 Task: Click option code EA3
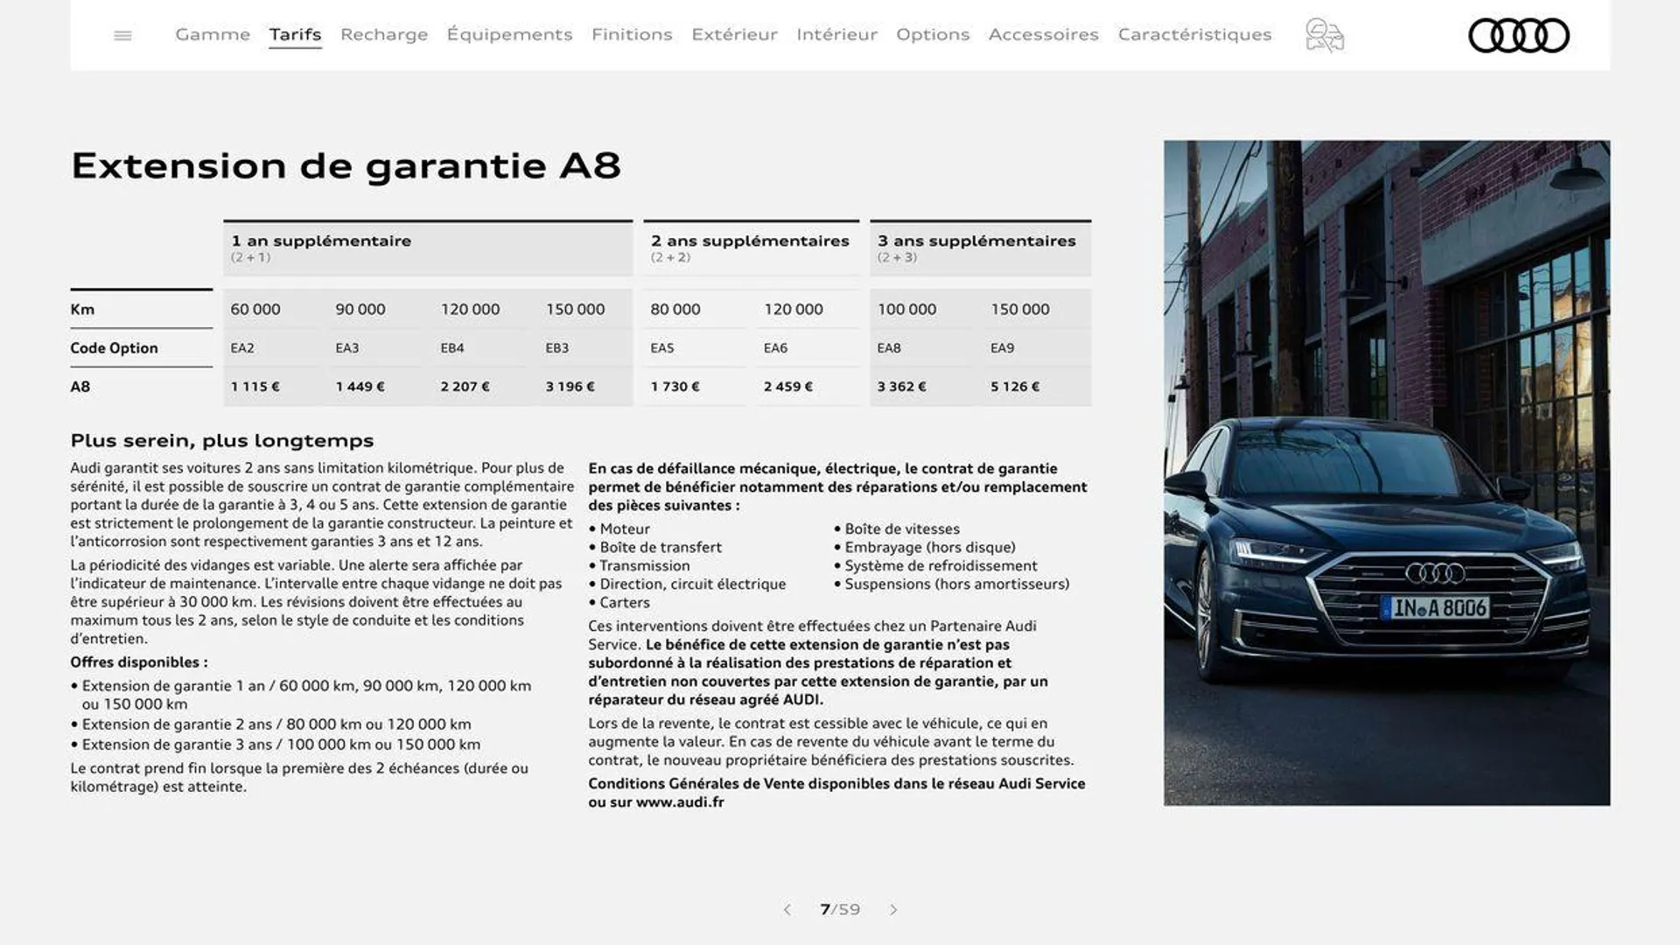point(347,348)
